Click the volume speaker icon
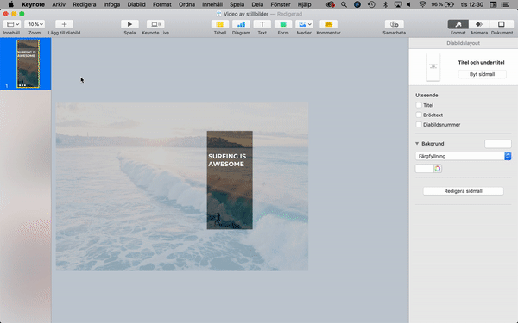The image size is (518, 323). click(409, 4)
